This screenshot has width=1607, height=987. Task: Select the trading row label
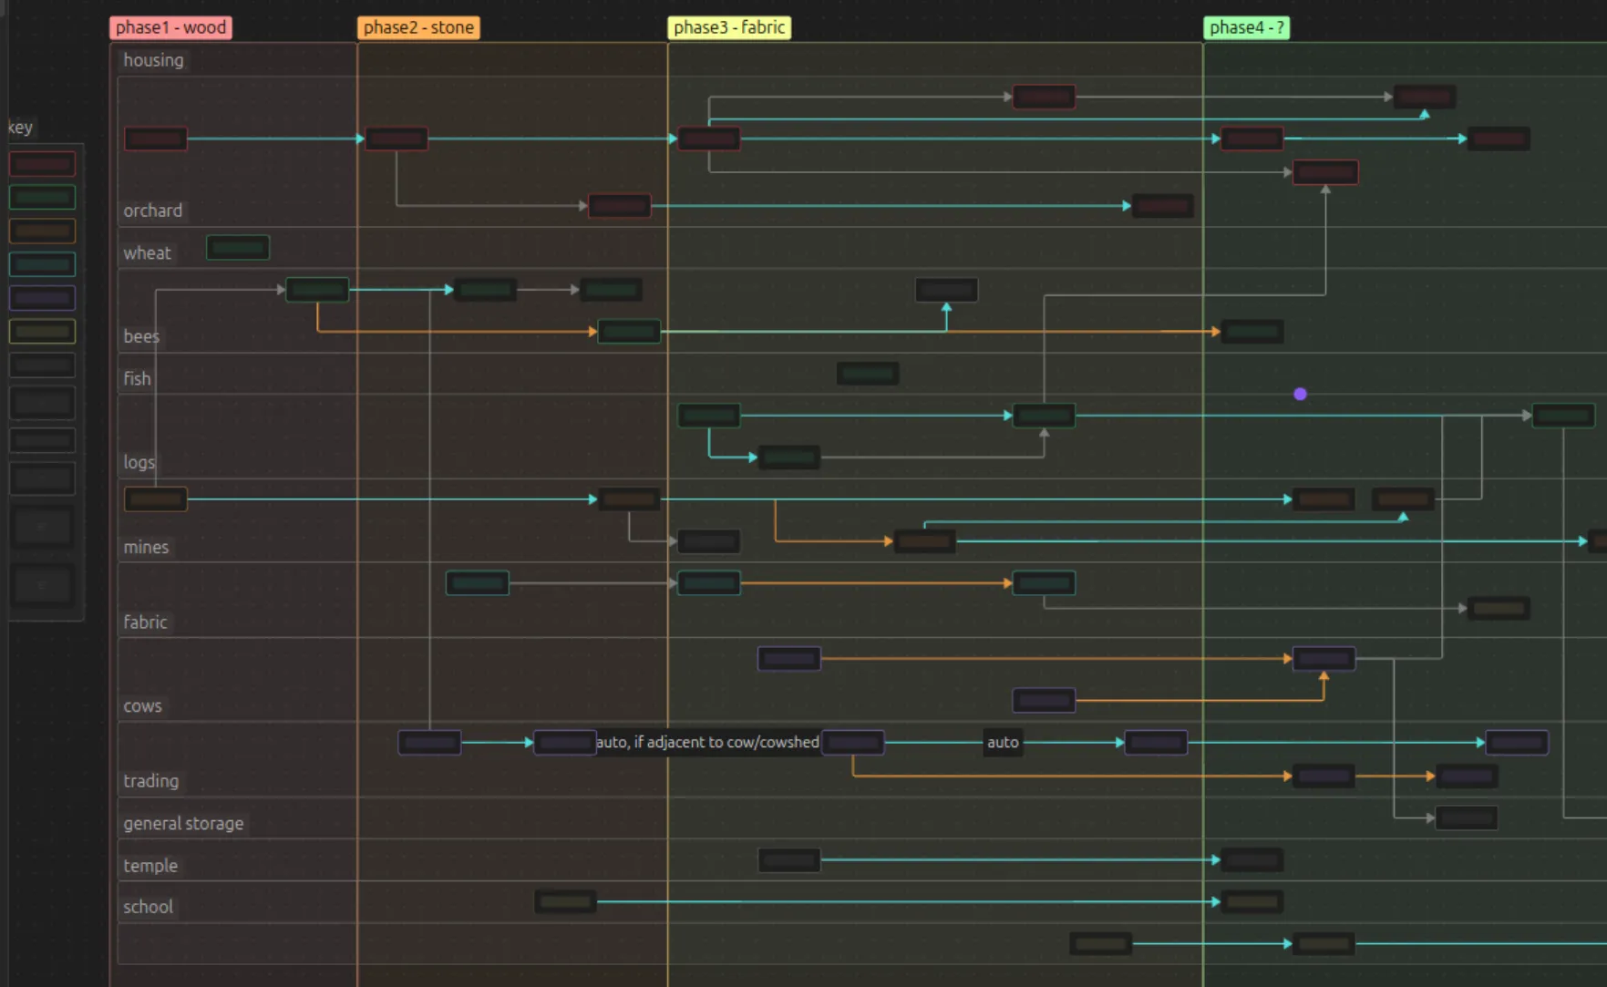150,781
